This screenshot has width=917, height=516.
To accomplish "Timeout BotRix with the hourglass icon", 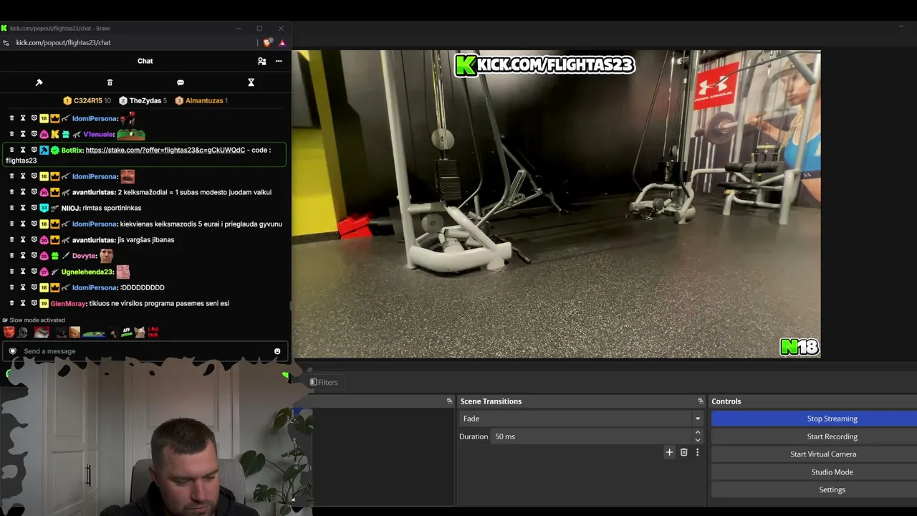I will (x=23, y=150).
